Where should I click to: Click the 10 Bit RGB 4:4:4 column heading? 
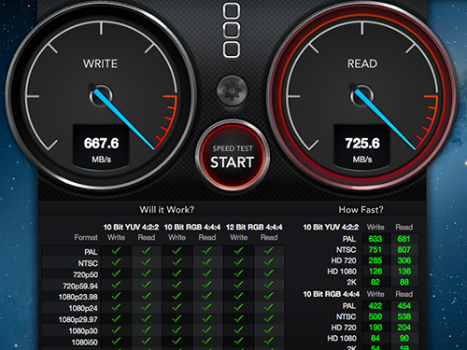pos(192,227)
